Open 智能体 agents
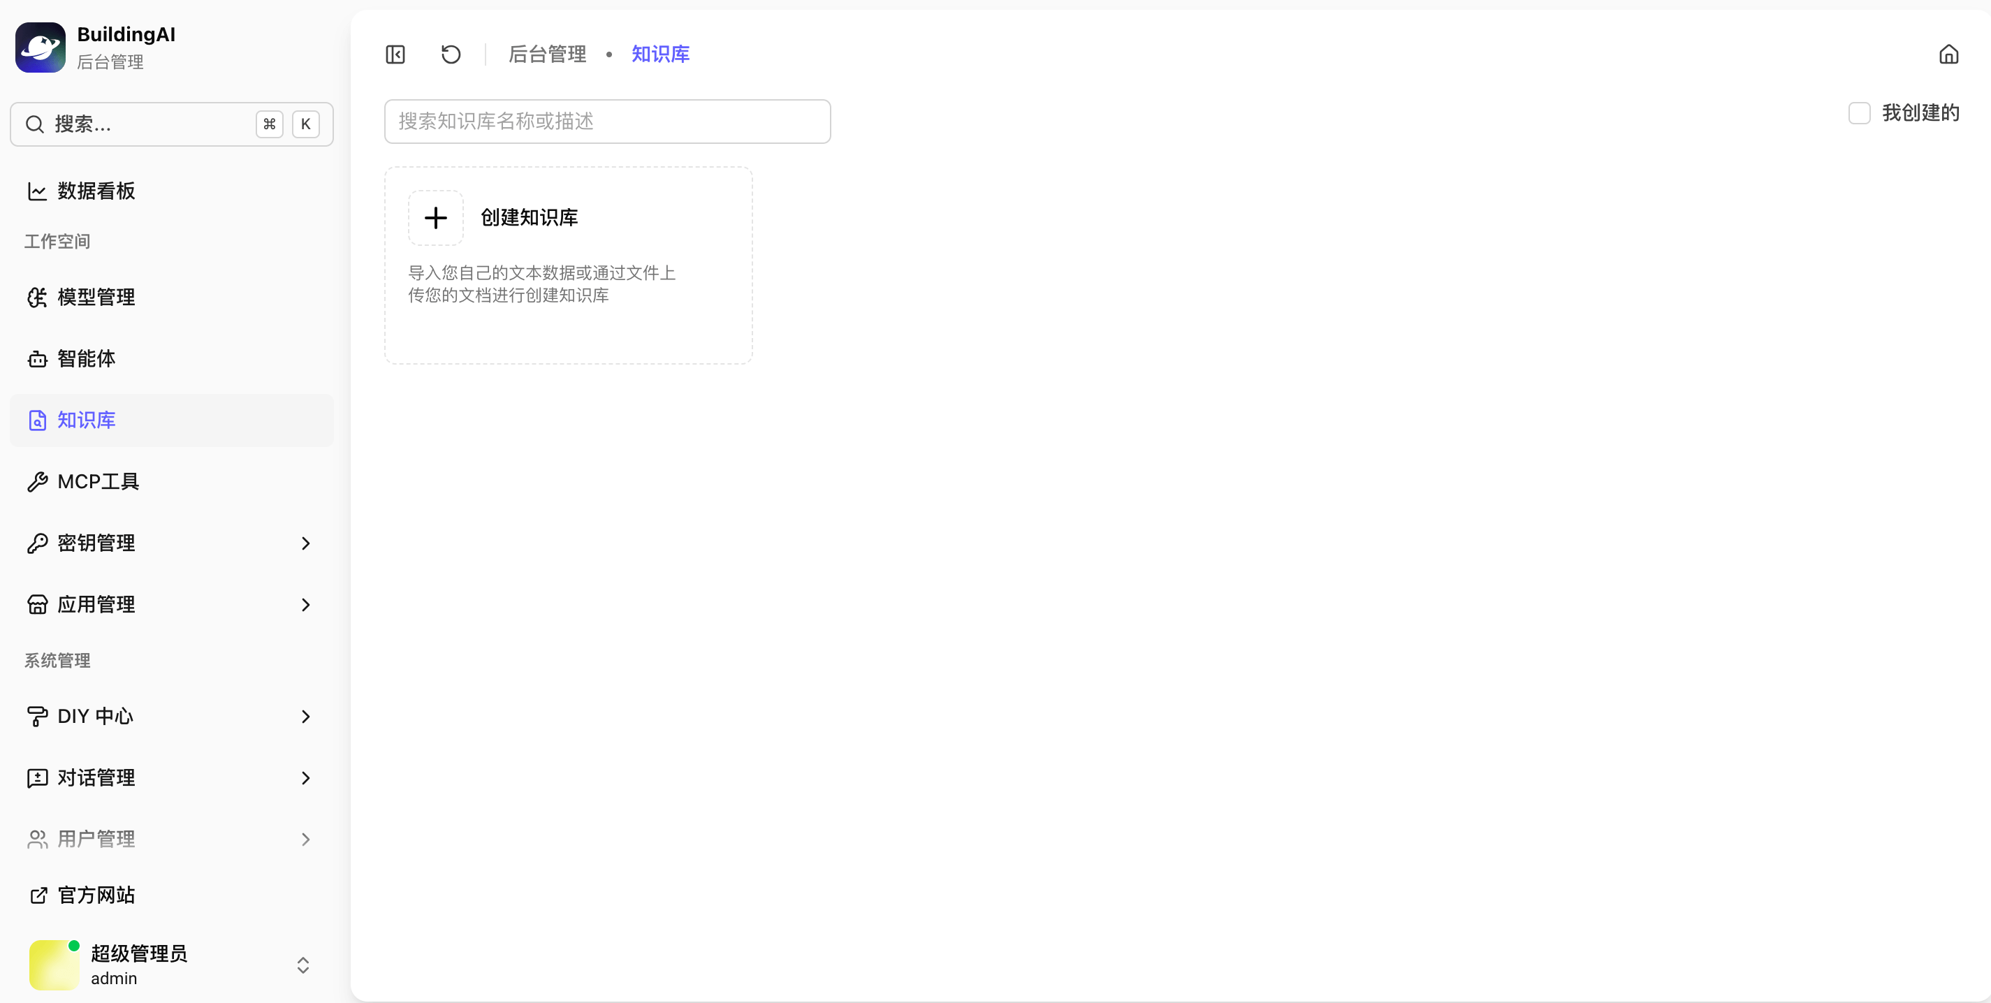Screen dimensions: 1991x1003 click(x=86, y=358)
